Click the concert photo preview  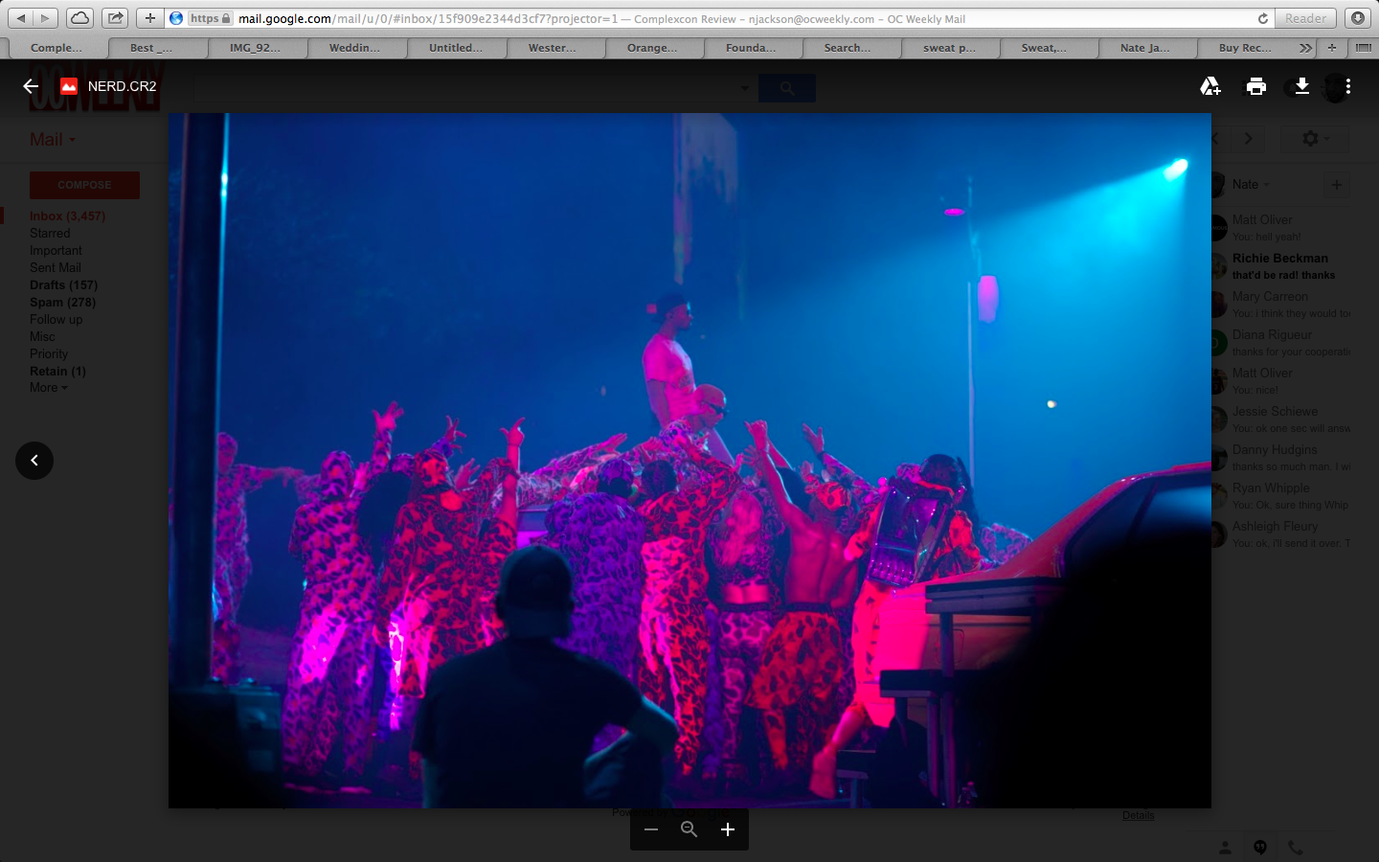coord(689,460)
